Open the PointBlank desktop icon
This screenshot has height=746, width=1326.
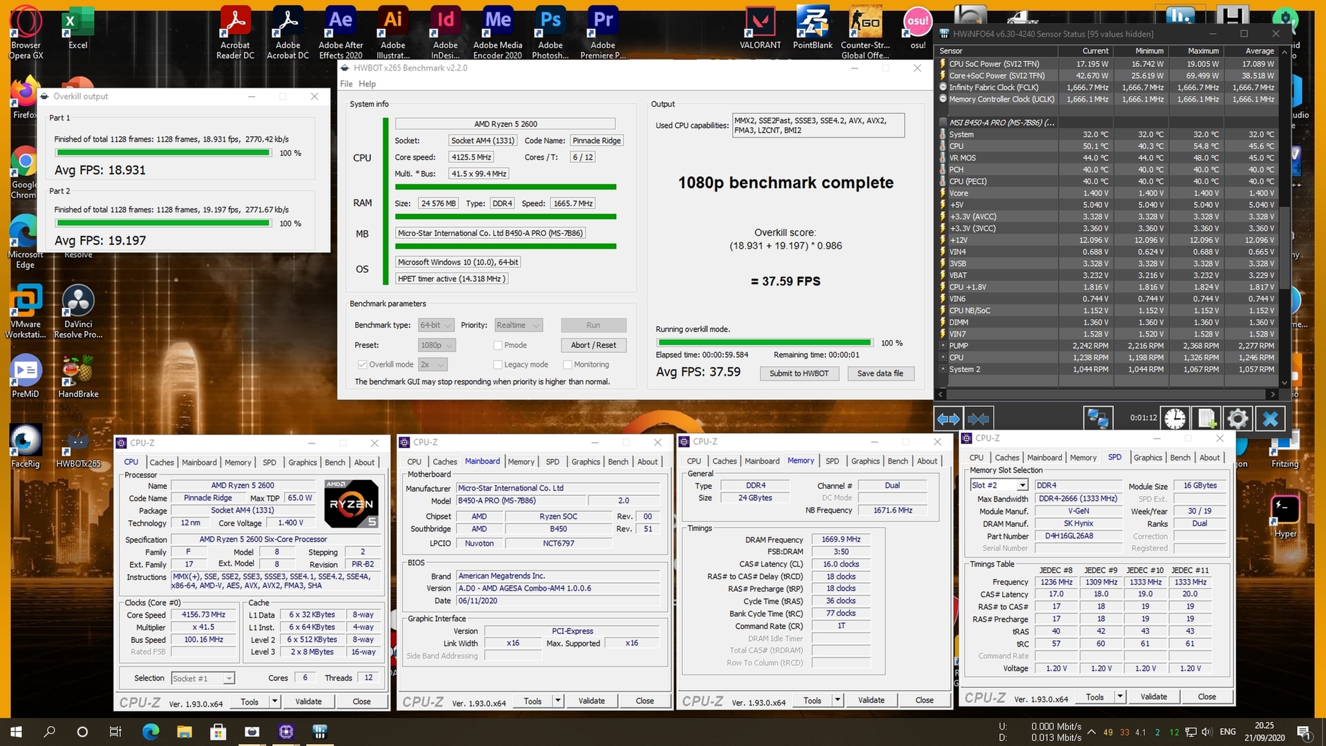click(813, 28)
